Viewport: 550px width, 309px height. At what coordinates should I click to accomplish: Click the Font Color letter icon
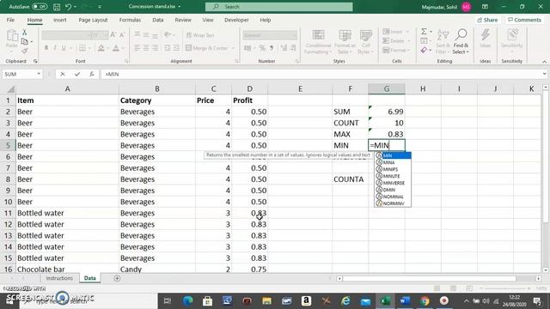(116, 48)
